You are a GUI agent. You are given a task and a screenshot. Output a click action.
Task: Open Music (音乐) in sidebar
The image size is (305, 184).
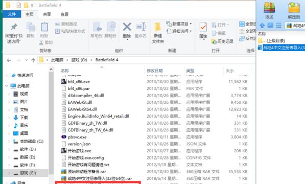pyautogui.click(x=24, y=125)
